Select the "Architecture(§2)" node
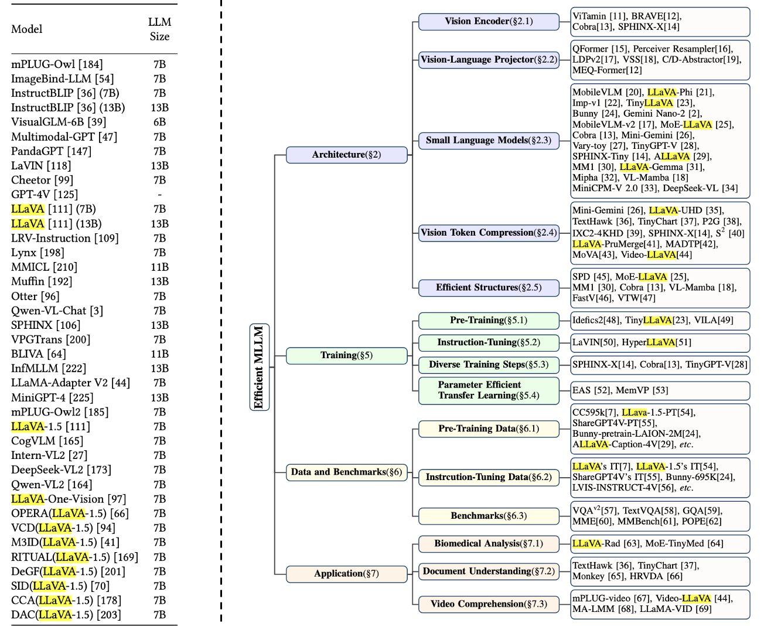Image resolution: width=764 pixels, height=626 pixels. click(346, 155)
